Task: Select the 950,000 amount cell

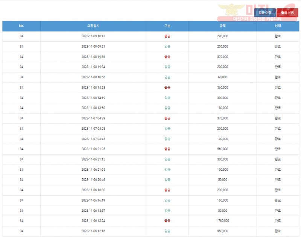Action: 222,231
